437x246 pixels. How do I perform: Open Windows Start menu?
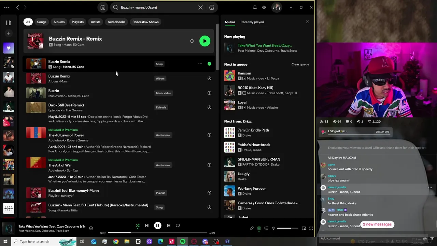coord(5,242)
